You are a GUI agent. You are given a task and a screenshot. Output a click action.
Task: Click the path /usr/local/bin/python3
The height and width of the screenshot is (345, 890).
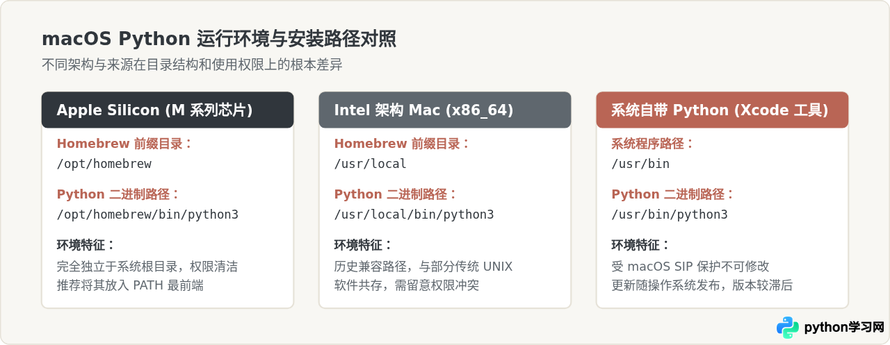tap(414, 214)
